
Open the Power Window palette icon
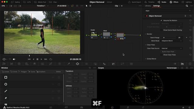[78, 64]
